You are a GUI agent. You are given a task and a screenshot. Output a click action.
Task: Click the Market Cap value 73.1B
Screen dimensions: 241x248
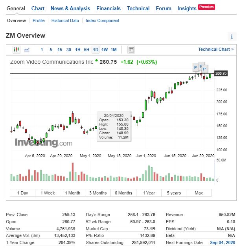149,229
